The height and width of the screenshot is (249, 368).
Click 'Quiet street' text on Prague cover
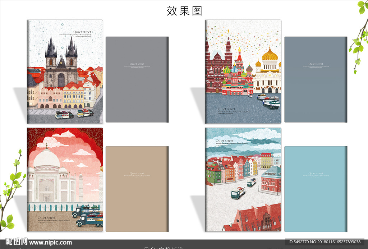click(82, 32)
